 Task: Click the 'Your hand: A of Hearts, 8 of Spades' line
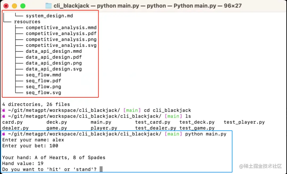coord(54,158)
